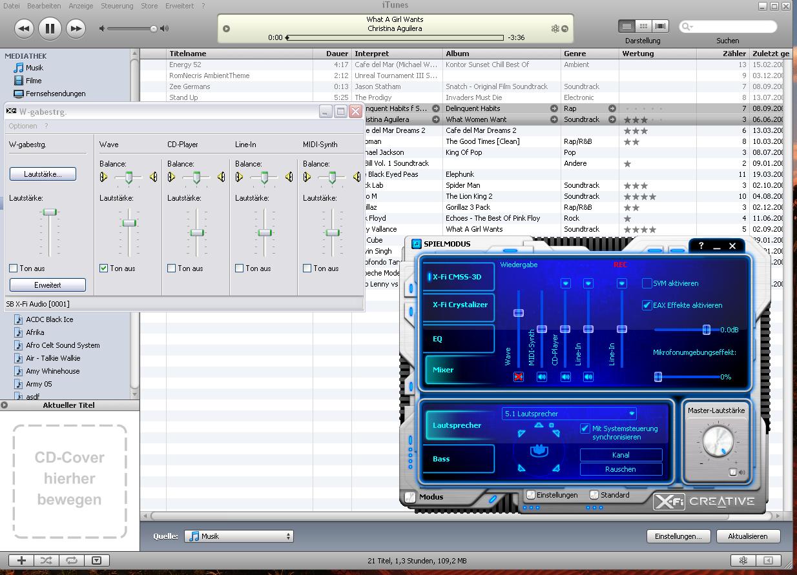Toggle the iTunes browser button at the bottom-right edge
Image resolution: width=797 pixels, height=575 pixels.
768,560
